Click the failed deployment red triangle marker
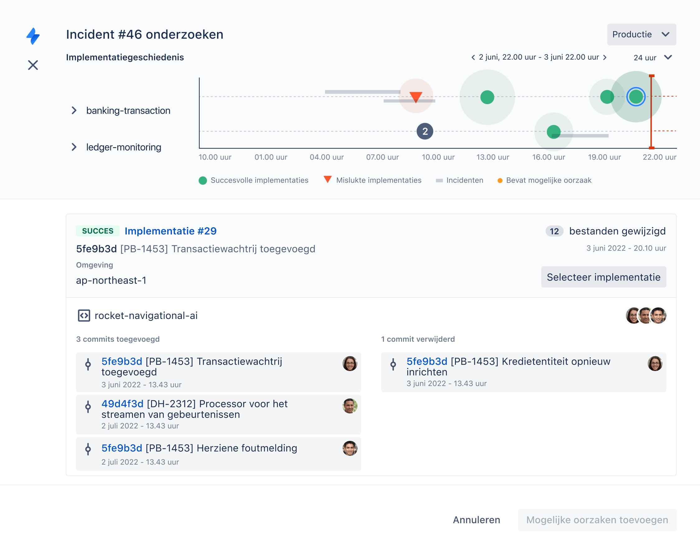700x555 pixels. pyautogui.click(x=416, y=97)
